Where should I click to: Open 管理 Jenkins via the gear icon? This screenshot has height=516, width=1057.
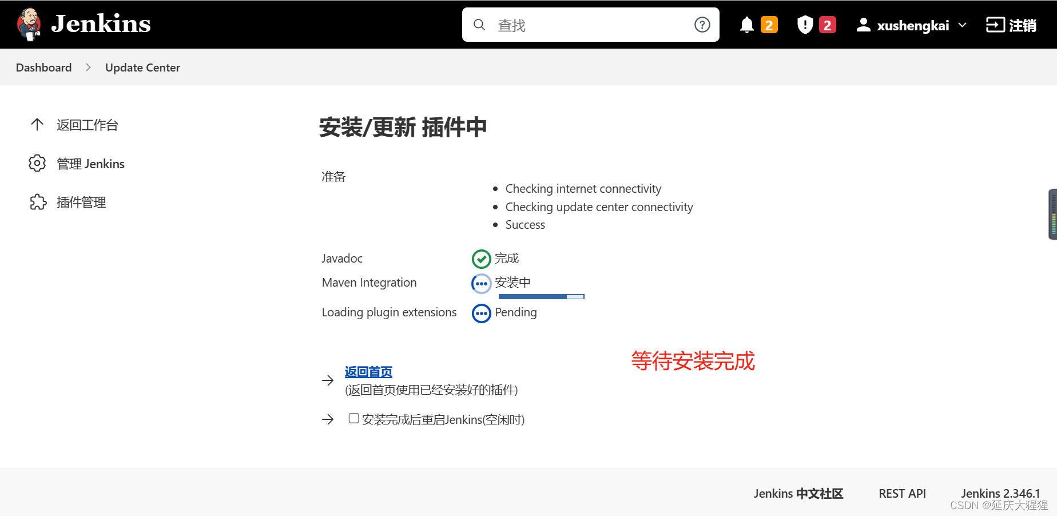(x=37, y=164)
